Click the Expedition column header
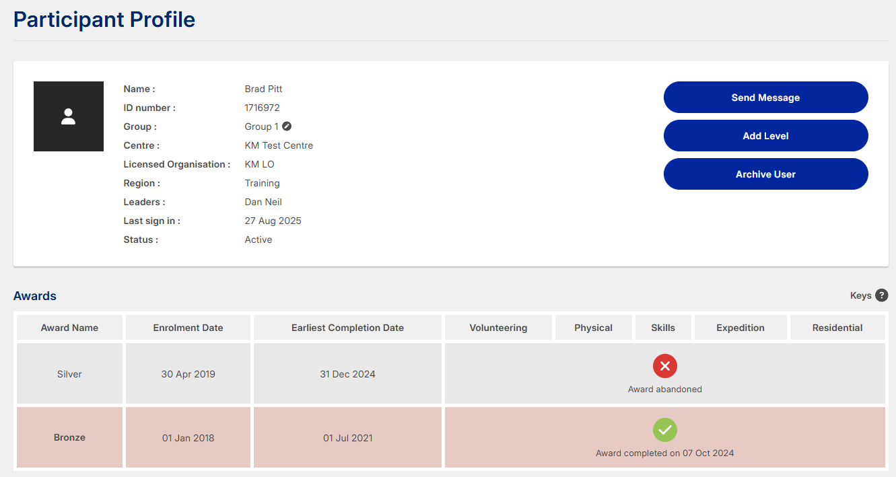The image size is (896, 477). coord(740,328)
